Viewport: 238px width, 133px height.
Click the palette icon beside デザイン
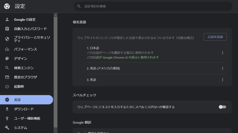(x=7, y=59)
